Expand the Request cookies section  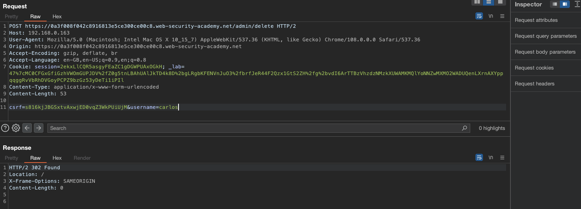(x=534, y=68)
